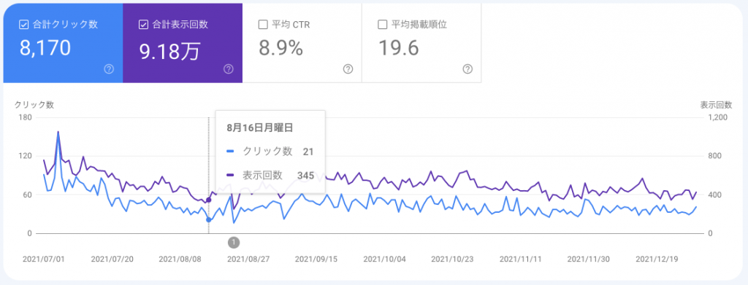
Task: Open help icon on 合計クリック数 card
Action: tap(109, 69)
